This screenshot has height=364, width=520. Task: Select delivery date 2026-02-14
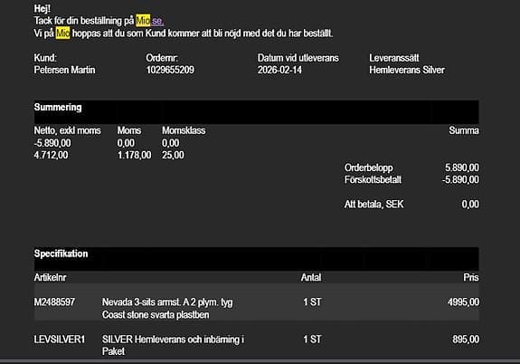click(279, 70)
